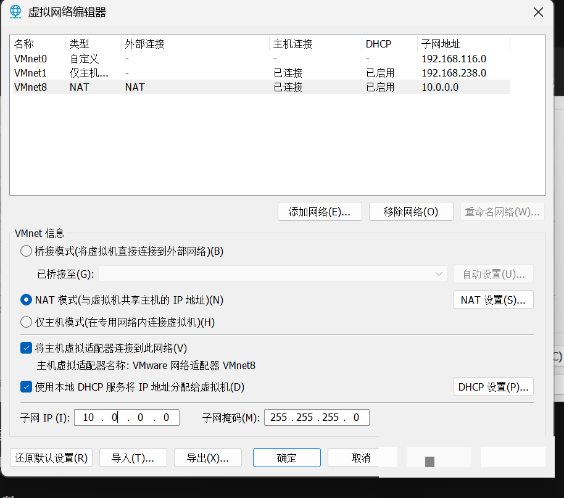Toggle 将主机虚拟适配器连接到此网络 checkbox
The width and height of the screenshot is (564, 498).
[x=26, y=348]
